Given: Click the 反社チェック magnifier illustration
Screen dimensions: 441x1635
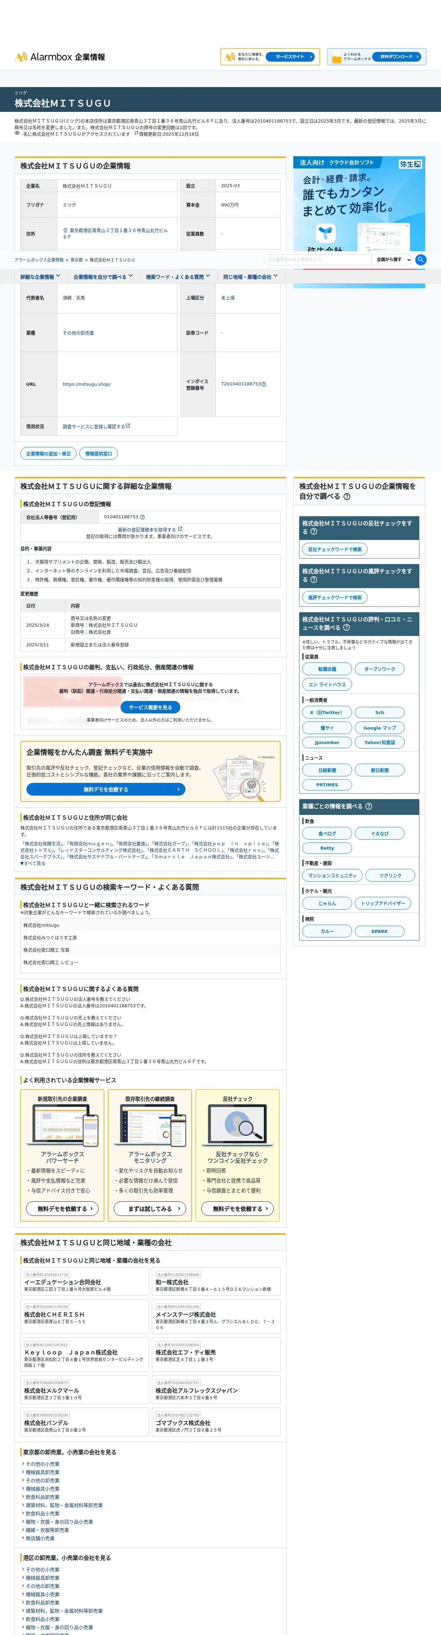Looking at the screenshot, I should point(238,1125).
